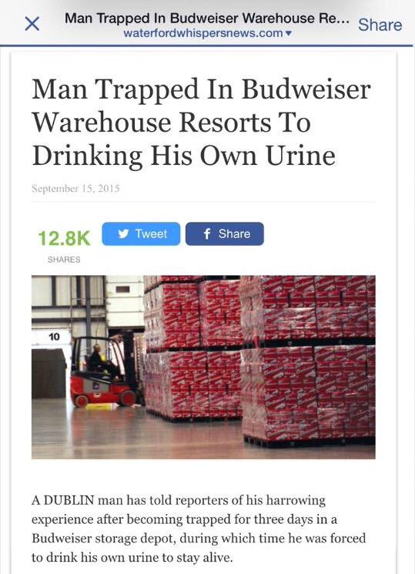Close the in-app browser with the X
The height and width of the screenshot is (574, 415).
32,24
